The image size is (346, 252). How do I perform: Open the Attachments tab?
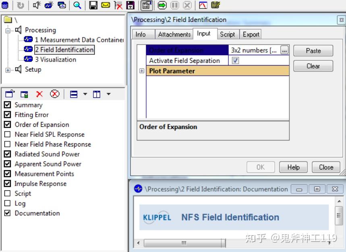click(x=174, y=34)
